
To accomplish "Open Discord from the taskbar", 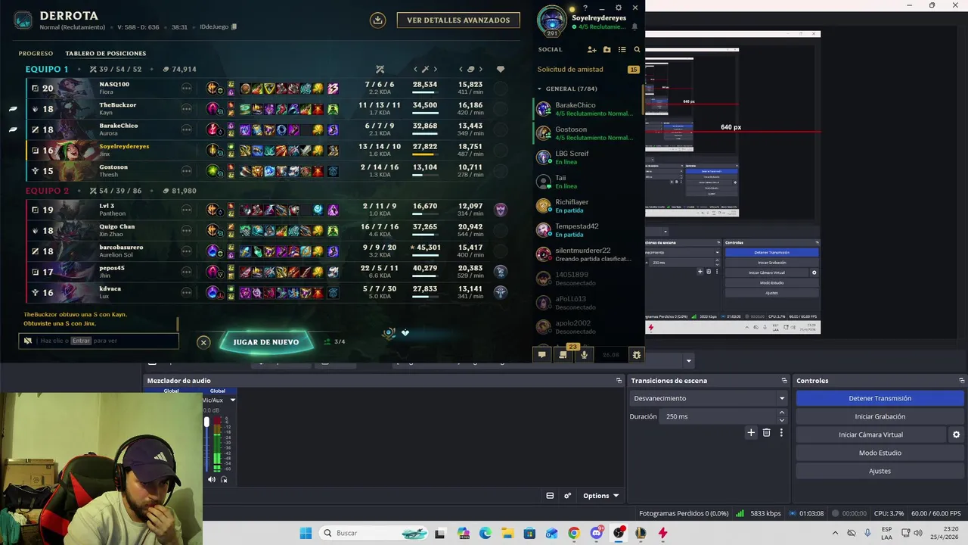I will click(x=597, y=533).
